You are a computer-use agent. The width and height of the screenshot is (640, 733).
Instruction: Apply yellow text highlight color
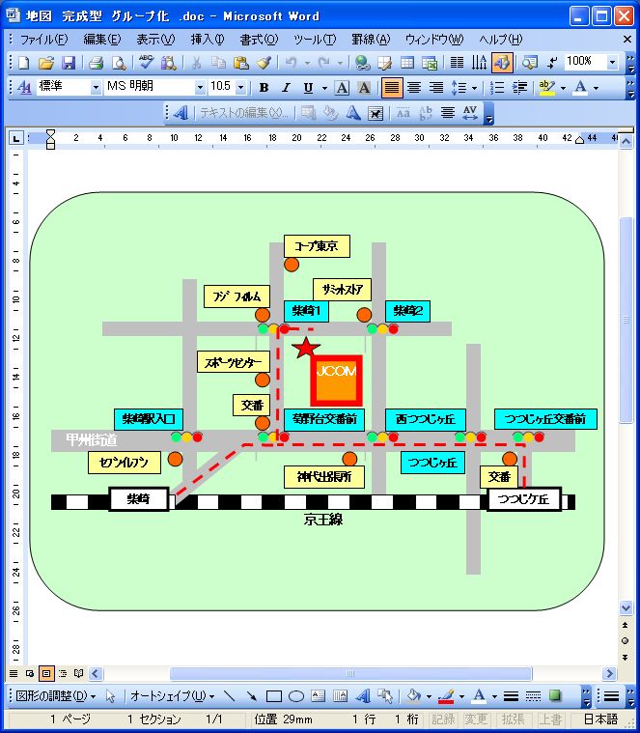click(x=546, y=88)
